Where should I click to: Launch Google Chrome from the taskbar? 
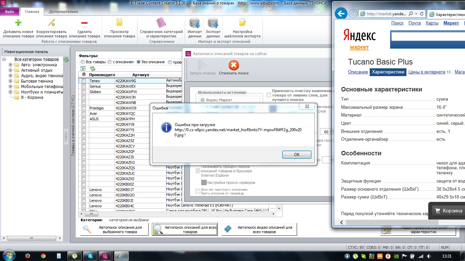43,256
